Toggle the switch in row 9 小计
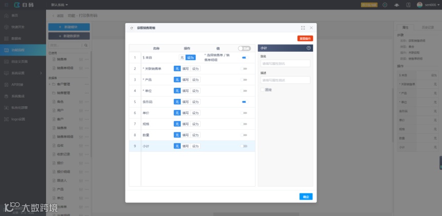The width and height of the screenshot is (442, 216). [244, 146]
